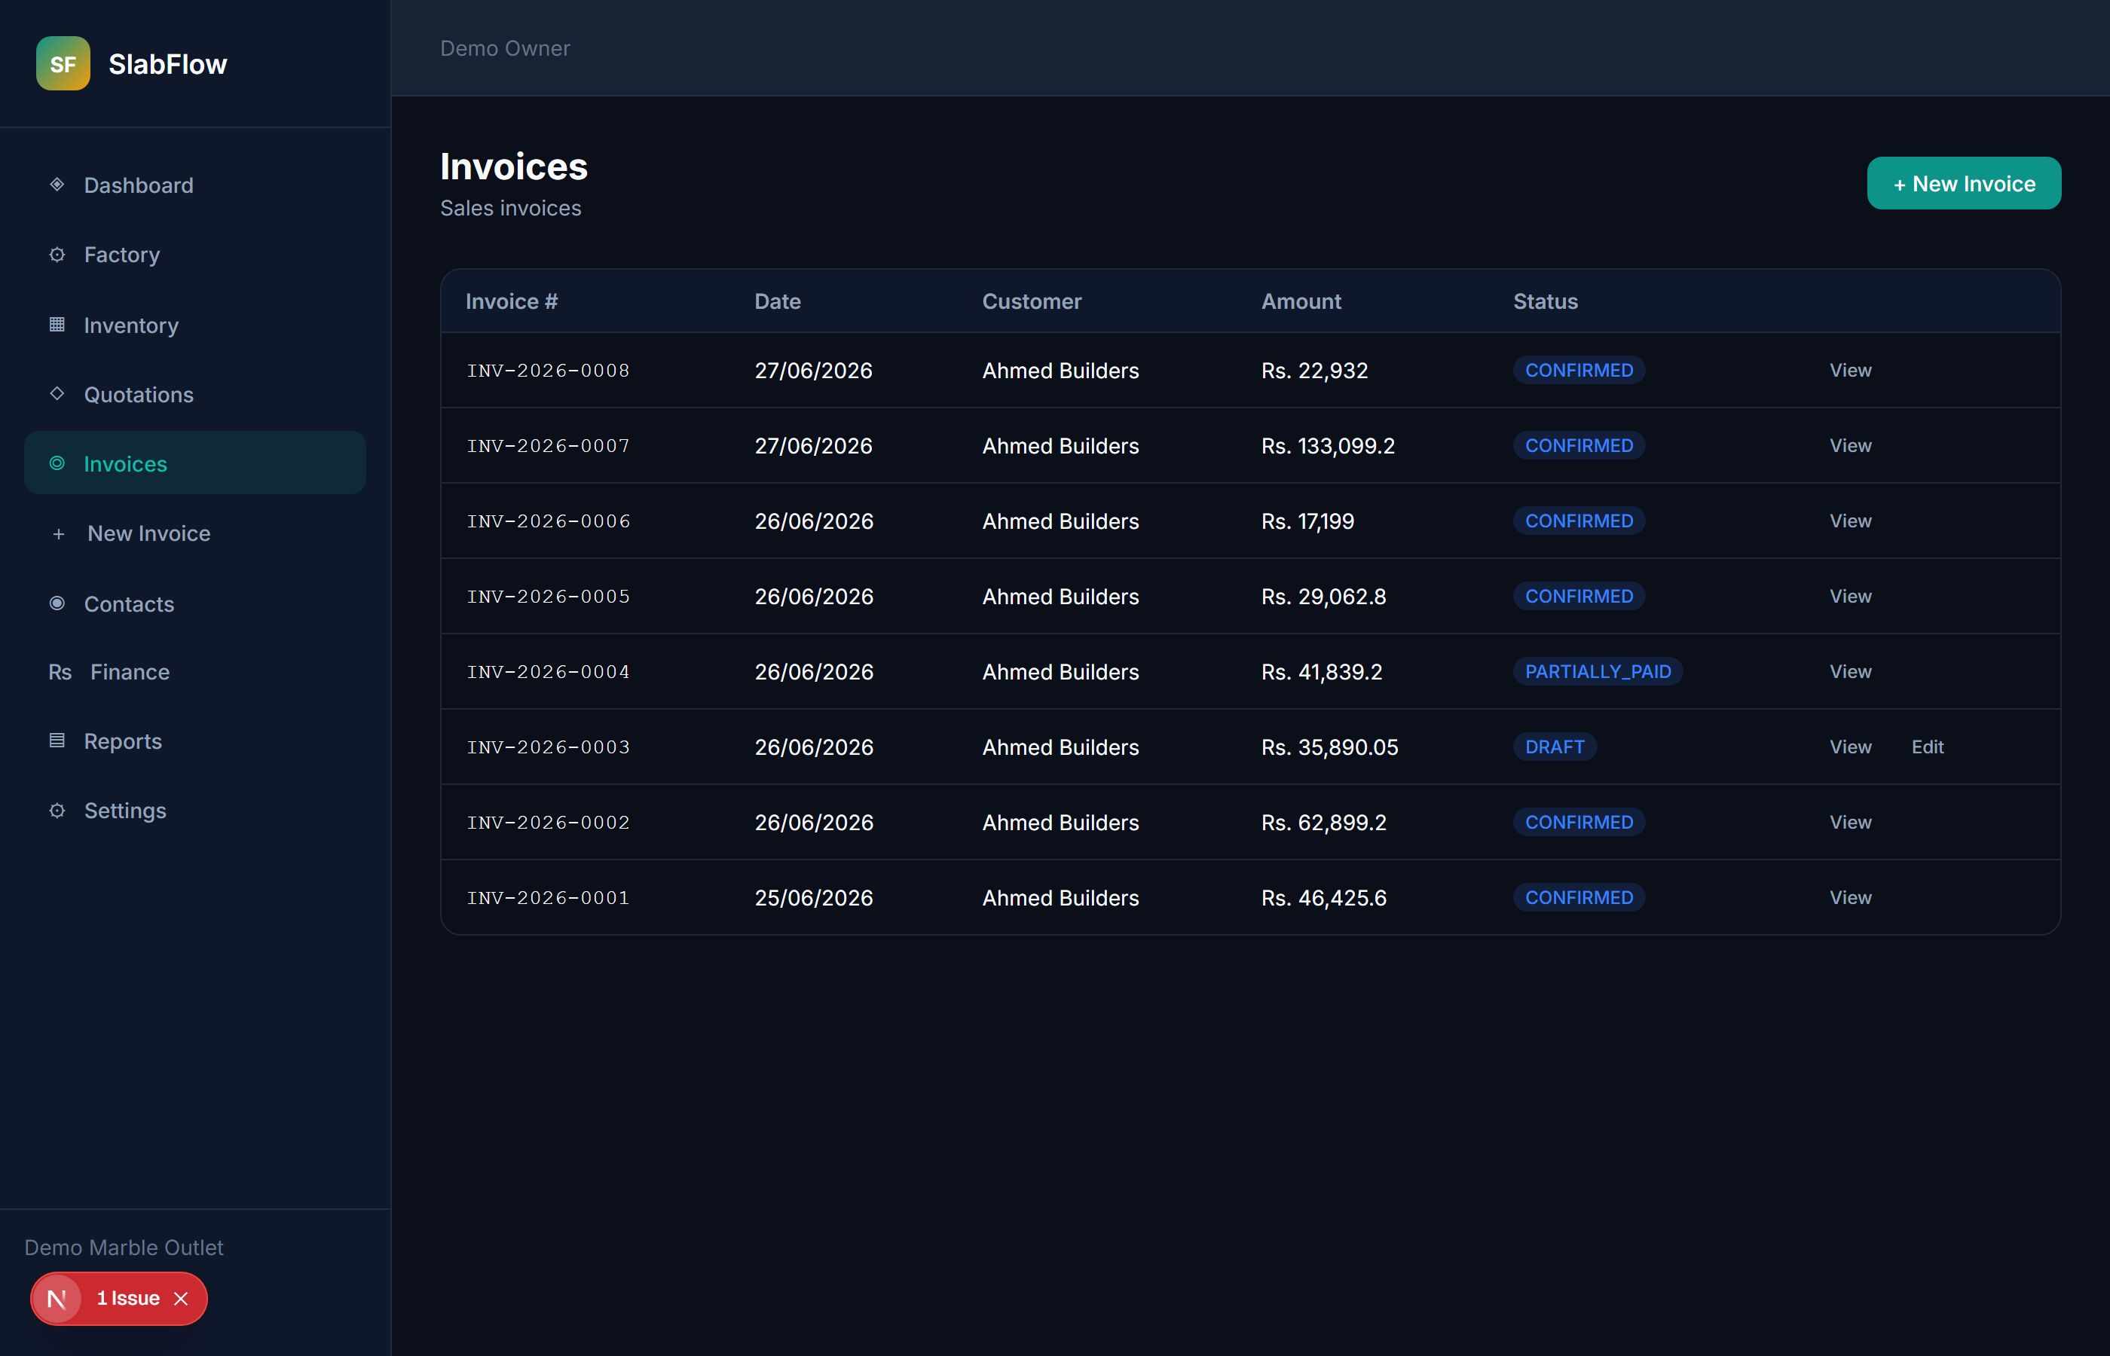Go to the Finance section
This screenshot has width=2110, height=1356.
(x=194, y=672)
